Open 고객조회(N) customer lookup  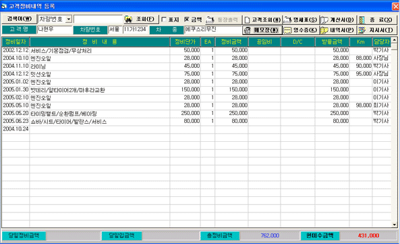click(x=262, y=19)
